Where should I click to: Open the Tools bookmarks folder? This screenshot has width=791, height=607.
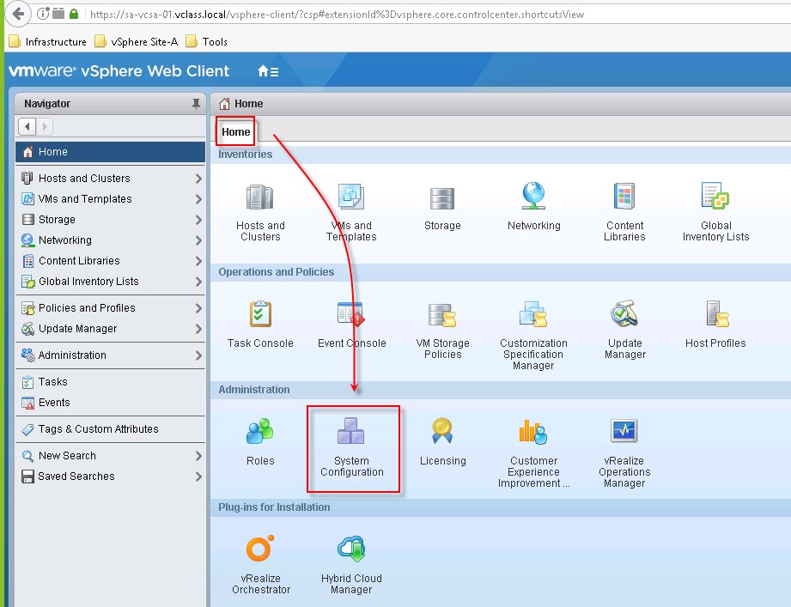(207, 41)
